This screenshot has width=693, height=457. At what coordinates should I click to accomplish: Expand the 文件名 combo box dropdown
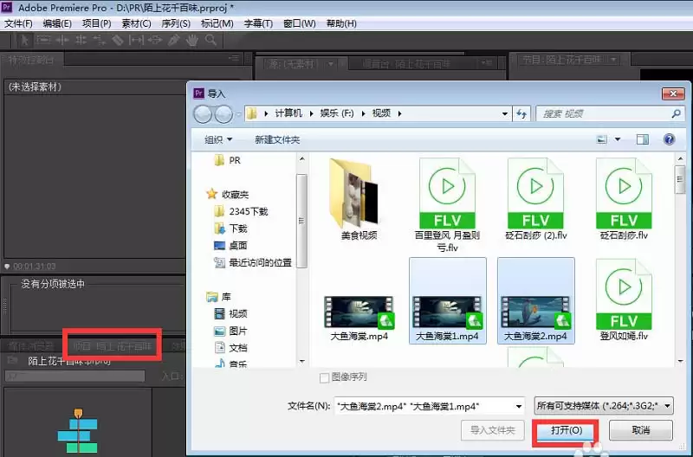coord(519,405)
